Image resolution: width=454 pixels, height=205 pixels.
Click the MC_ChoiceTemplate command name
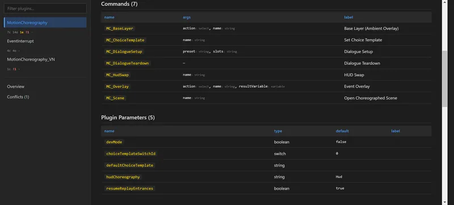(x=125, y=40)
